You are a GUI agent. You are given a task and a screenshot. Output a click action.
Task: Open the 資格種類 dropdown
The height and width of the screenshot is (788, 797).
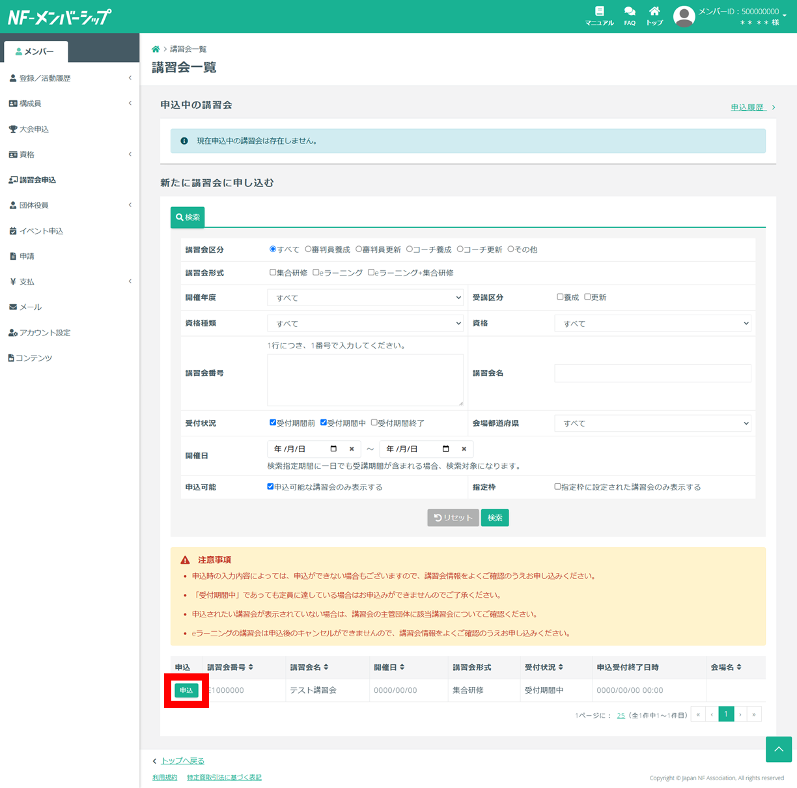[x=365, y=323]
